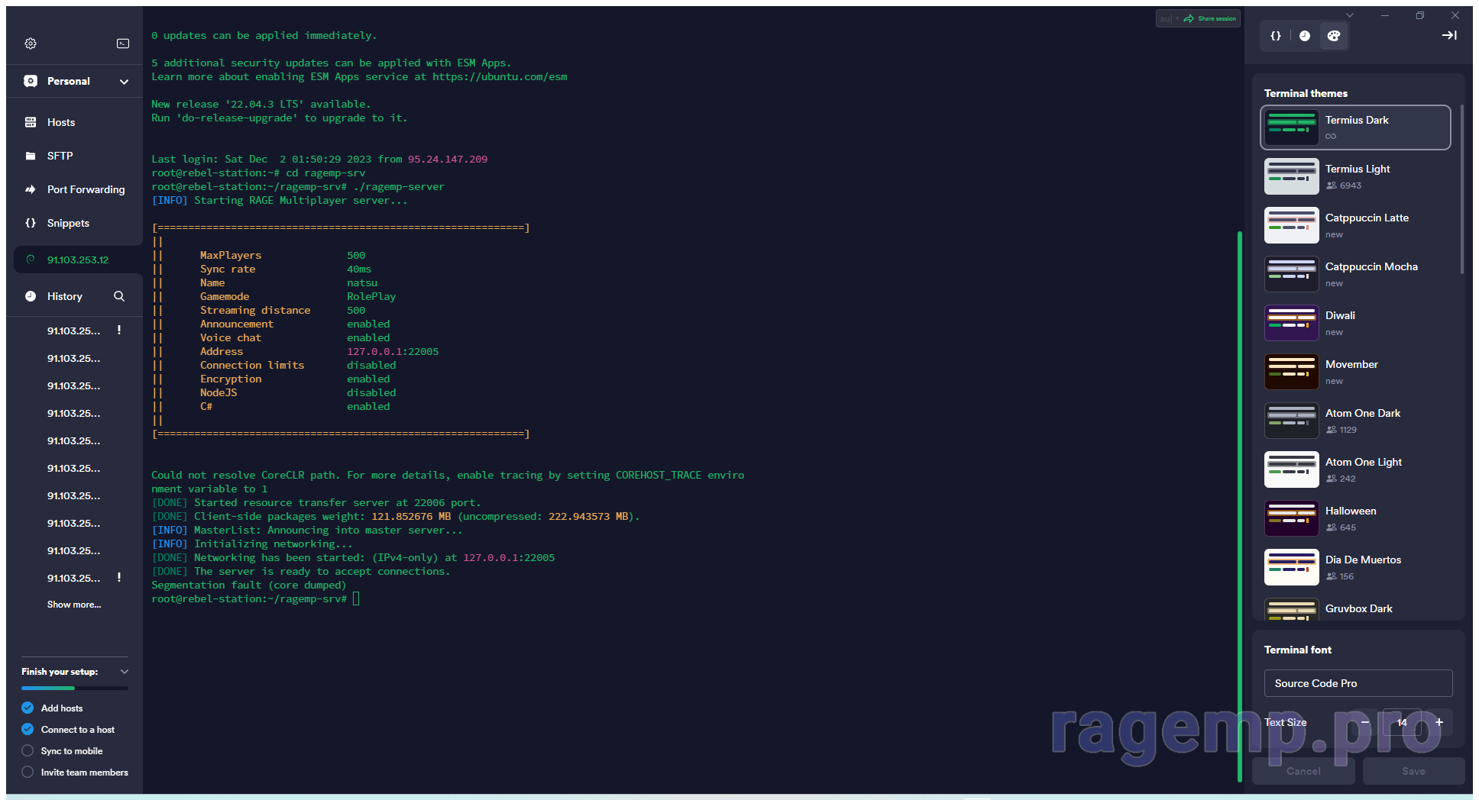Click Show more in the history list
Screen dimensions: 1479x800
(74, 605)
